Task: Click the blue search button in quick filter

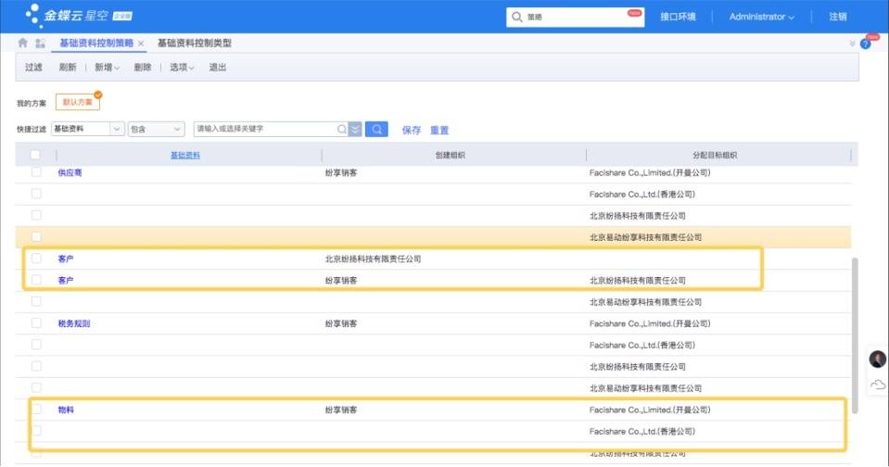Action: (x=376, y=129)
